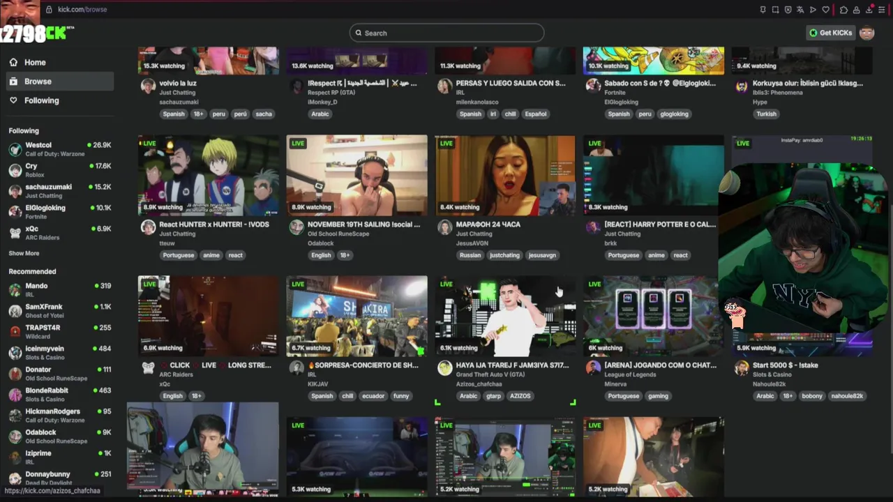Image resolution: width=893 pixels, height=502 pixels.
Task: Open the HAYA IJA TFAREJ stream title
Action: pyautogui.click(x=512, y=365)
